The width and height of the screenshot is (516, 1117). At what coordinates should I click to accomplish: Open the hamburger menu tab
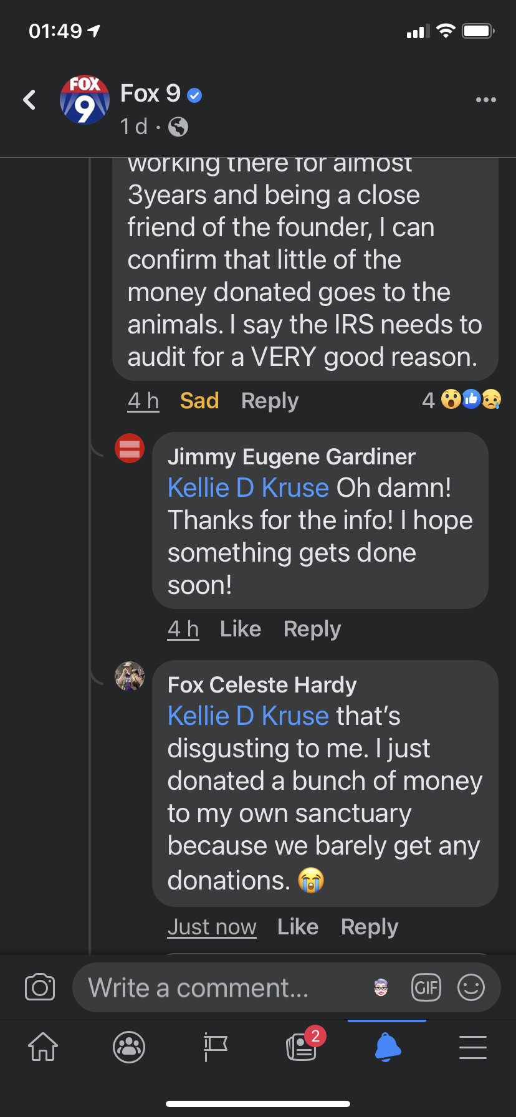pos(473,1047)
